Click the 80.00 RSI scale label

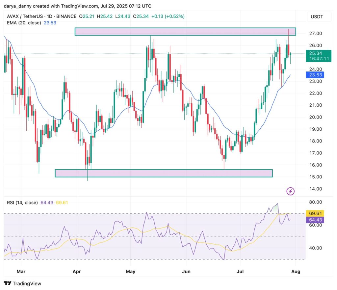pyautogui.click(x=315, y=202)
